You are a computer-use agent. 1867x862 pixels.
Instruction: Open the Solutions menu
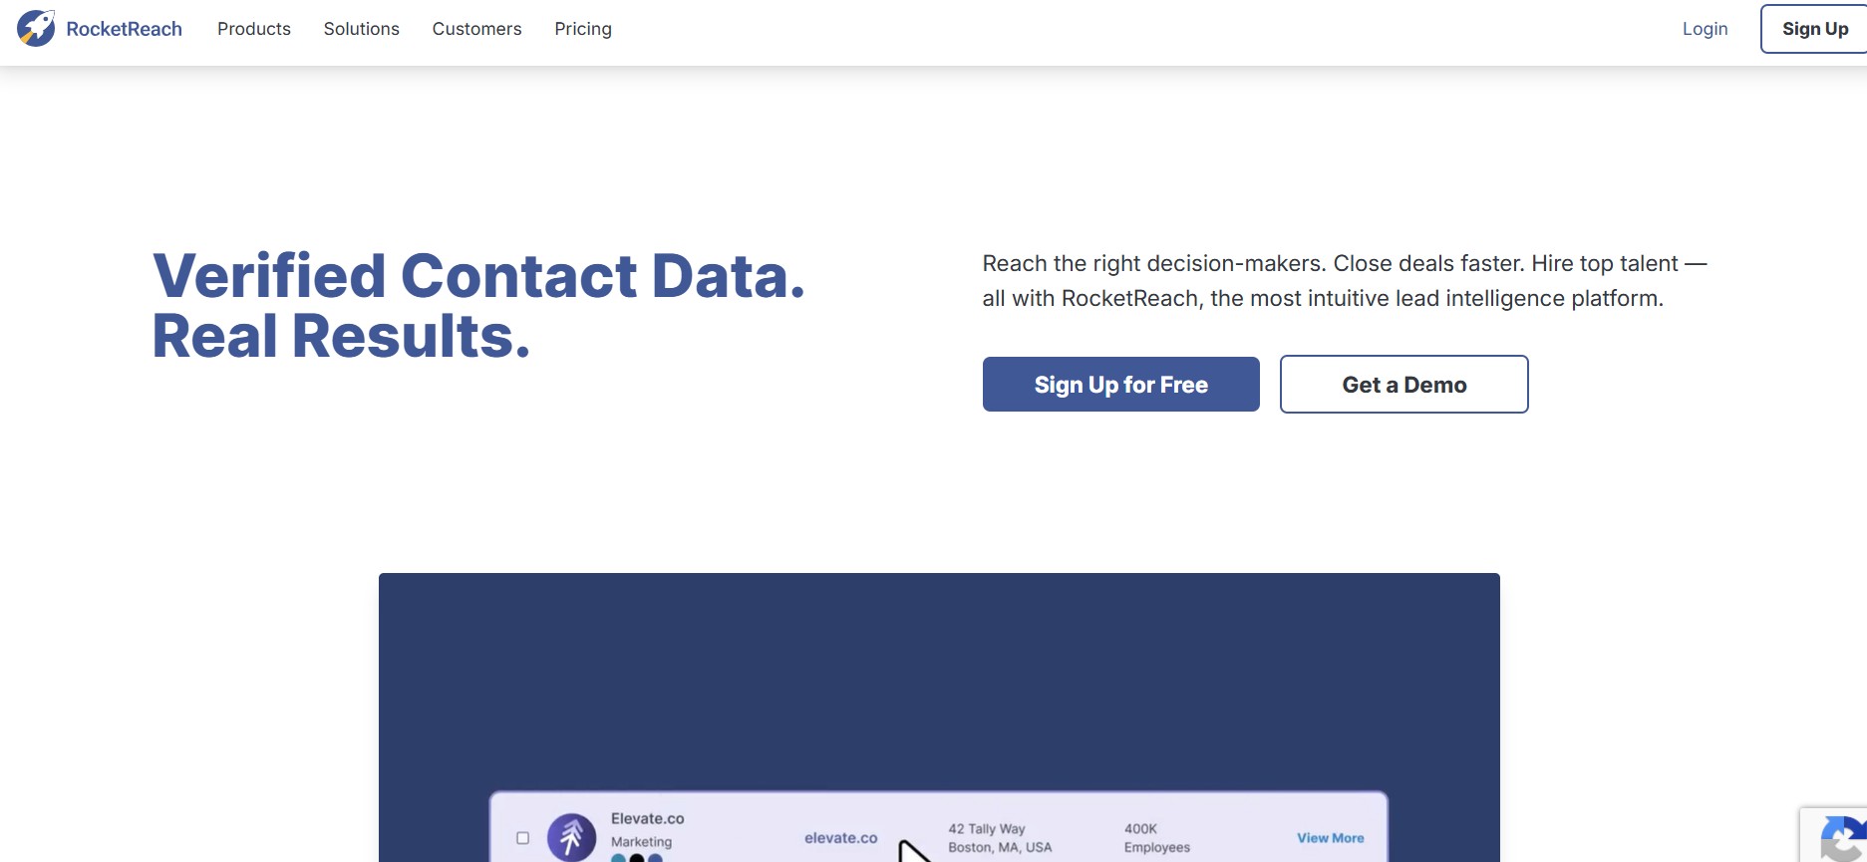point(361,29)
